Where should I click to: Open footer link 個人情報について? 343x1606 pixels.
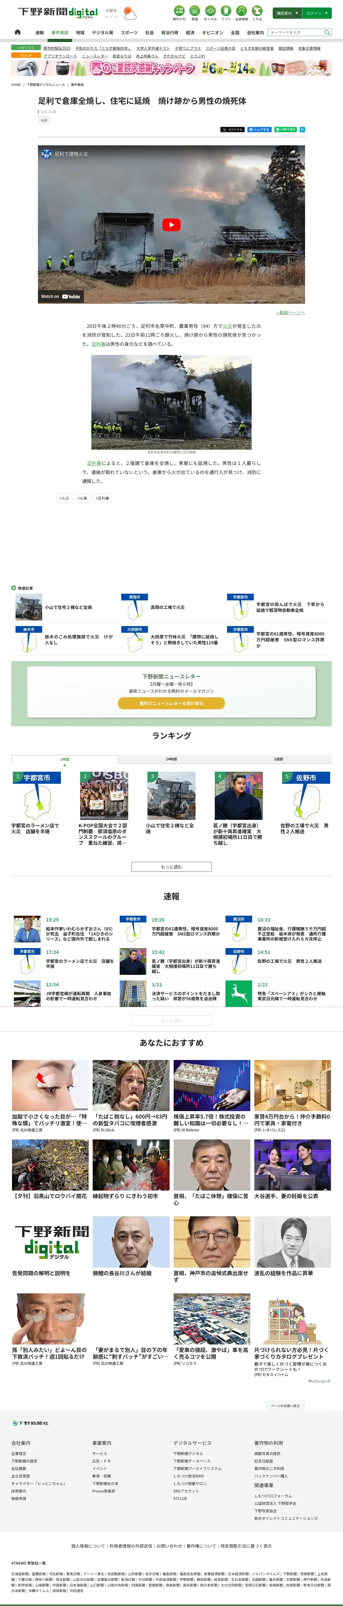point(88,1546)
